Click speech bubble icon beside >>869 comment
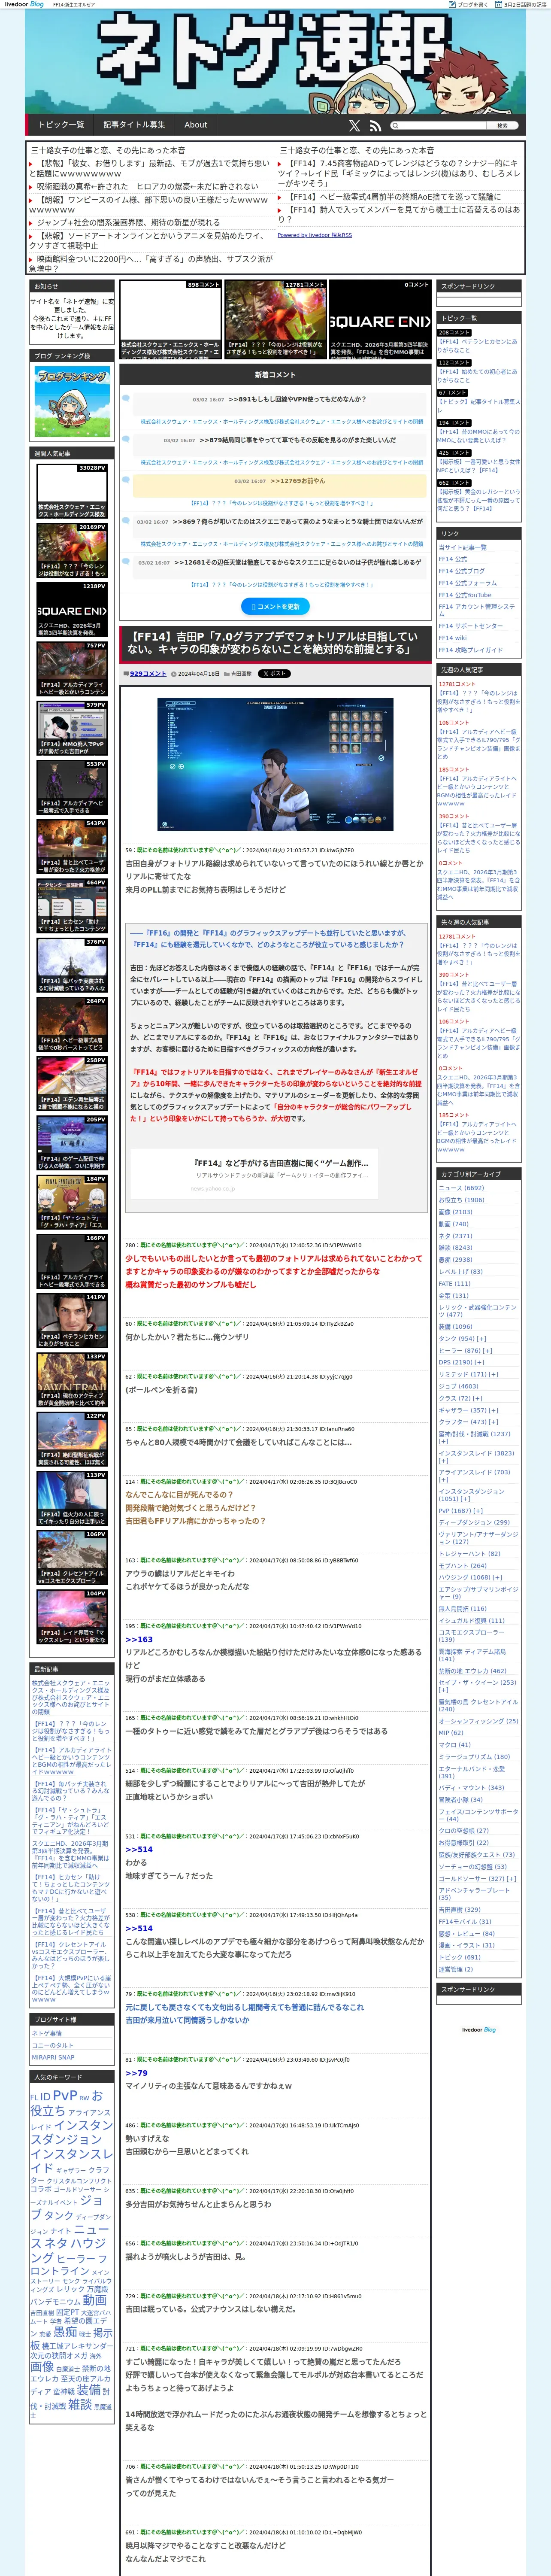The height and width of the screenshot is (2576, 551). pos(126,521)
